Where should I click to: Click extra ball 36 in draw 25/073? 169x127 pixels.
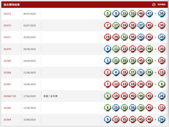[x=162, y=13]
